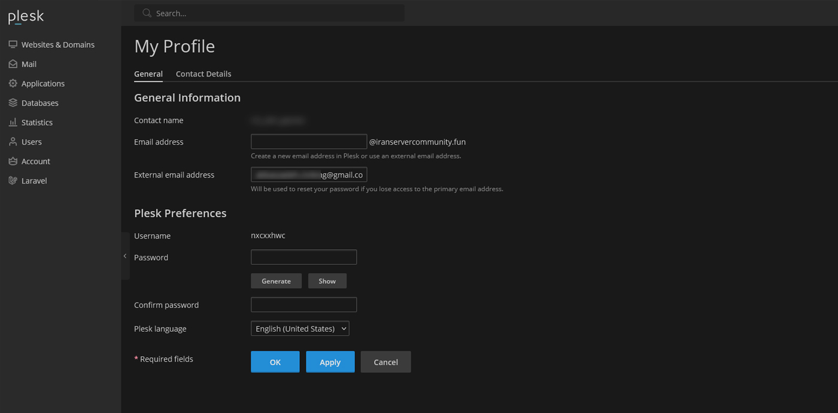Click the Applications gear icon
The height and width of the screenshot is (413, 838).
coord(13,84)
